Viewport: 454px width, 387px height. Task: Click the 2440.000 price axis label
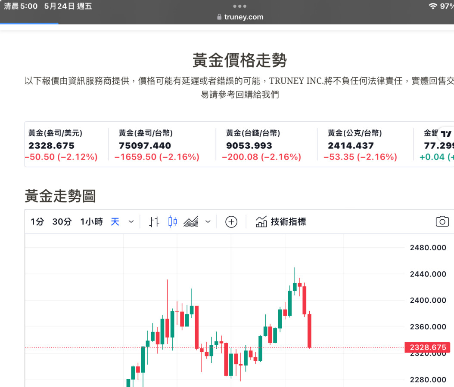(428, 274)
